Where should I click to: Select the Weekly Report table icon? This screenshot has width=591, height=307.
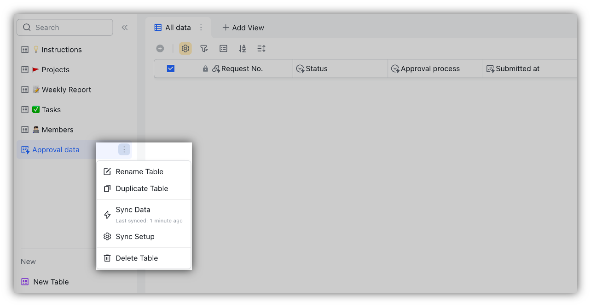coord(25,89)
